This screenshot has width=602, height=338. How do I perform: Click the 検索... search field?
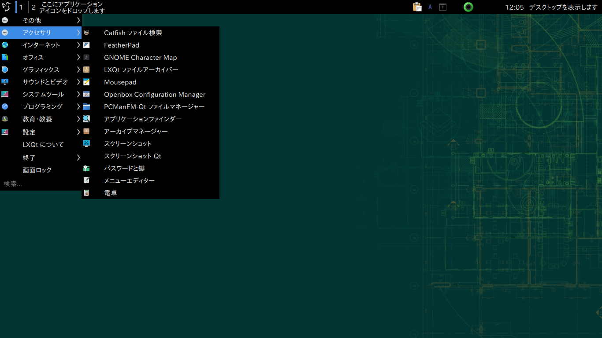click(x=41, y=184)
